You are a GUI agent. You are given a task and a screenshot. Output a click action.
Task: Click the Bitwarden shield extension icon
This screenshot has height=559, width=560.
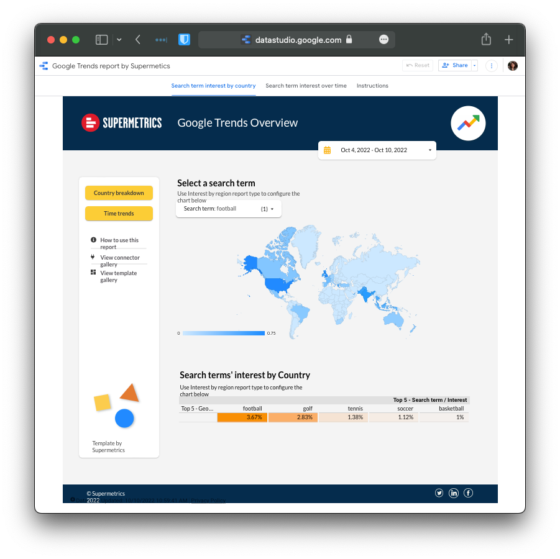184,40
